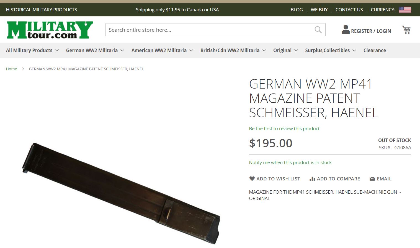Click the envelope email icon
The height and width of the screenshot is (248, 420).
(372, 179)
